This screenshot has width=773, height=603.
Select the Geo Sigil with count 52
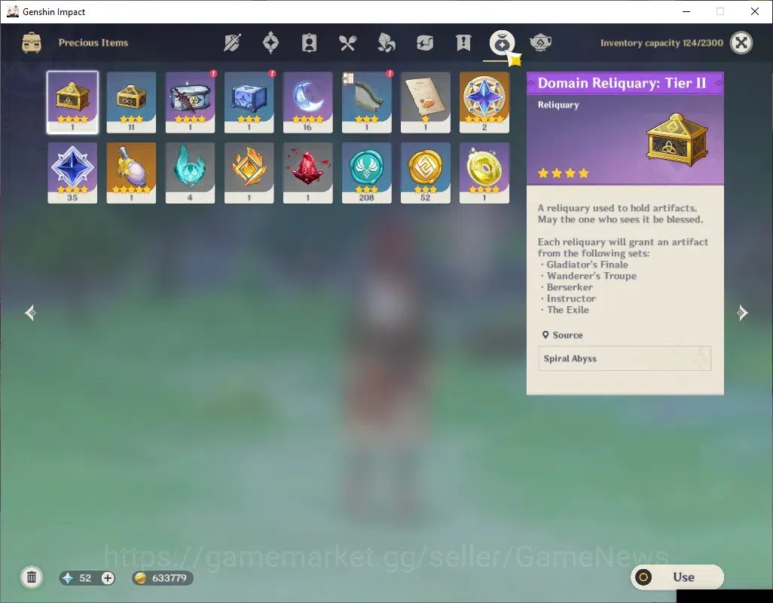coord(426,173)
